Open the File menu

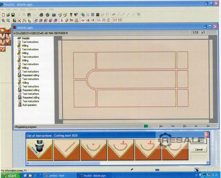pos(2,9)
